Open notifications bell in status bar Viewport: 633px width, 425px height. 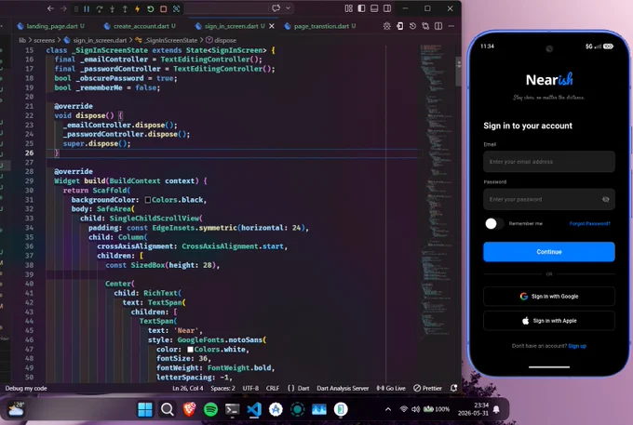coord(453,389)
